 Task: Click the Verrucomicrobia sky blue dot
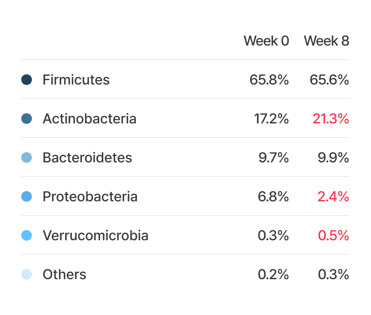click(27, 235)
